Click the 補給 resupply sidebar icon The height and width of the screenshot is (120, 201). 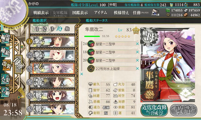[x=5, y=51]
